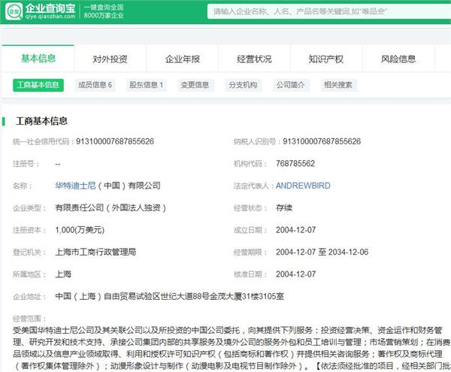Open the 公司简介 sub-tab
The image size is (451, 372).
click(x=291, y=85)
